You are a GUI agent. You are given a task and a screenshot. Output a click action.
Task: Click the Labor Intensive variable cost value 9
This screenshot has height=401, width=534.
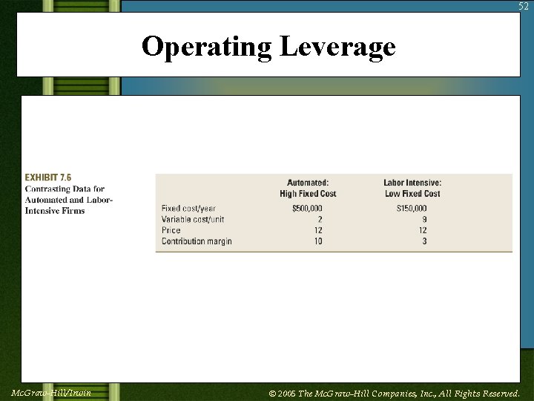[x=424, y=219]
